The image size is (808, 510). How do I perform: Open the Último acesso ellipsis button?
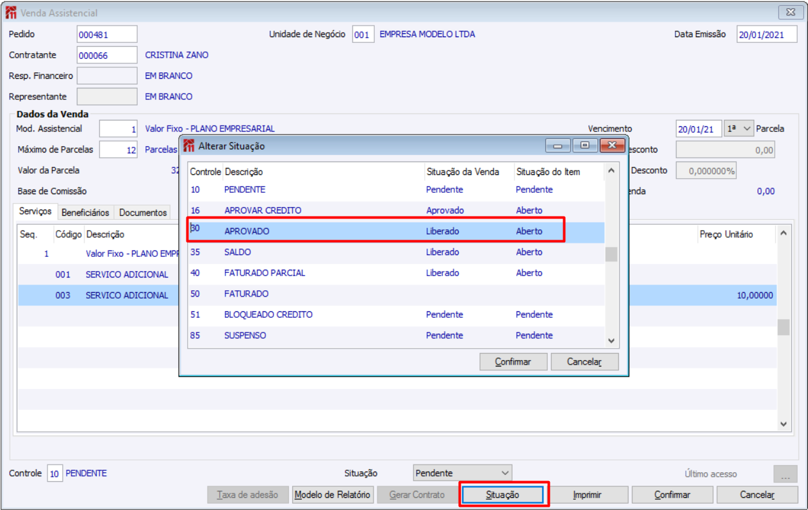pos(786,474)
